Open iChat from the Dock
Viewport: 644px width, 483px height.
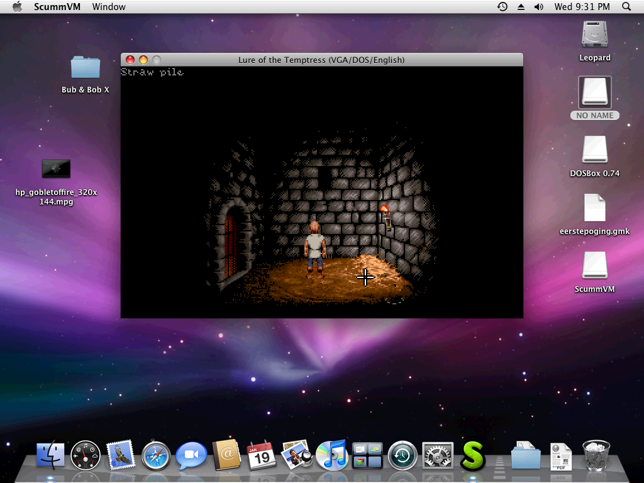pos(191,455)
